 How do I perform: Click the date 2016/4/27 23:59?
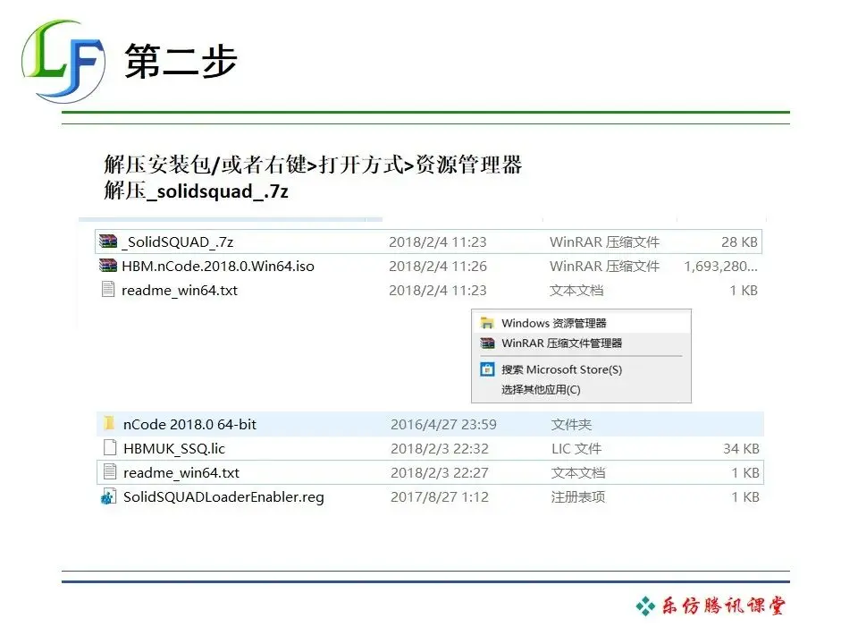(444, 424)
